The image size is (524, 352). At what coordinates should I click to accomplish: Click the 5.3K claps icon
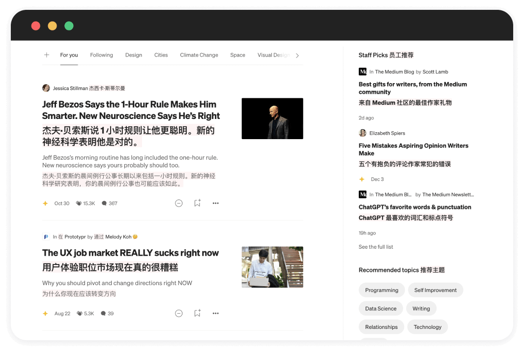(x=80, y=314)
